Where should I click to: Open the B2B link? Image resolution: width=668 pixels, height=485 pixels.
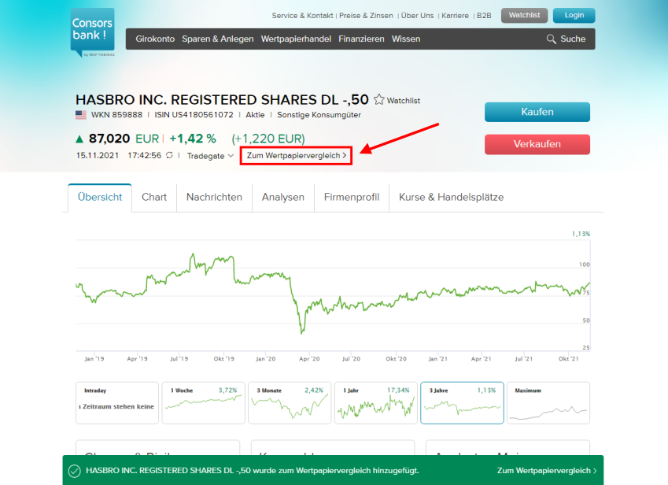click(484, 16)
